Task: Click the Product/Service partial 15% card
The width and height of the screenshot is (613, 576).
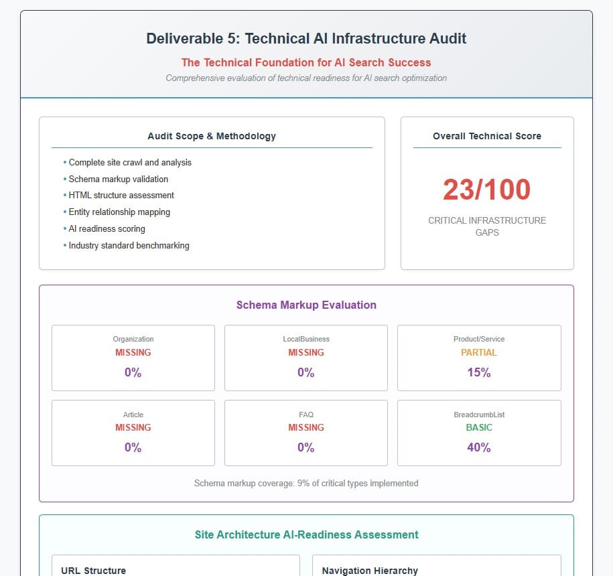Action: click(x=479, y=358)
